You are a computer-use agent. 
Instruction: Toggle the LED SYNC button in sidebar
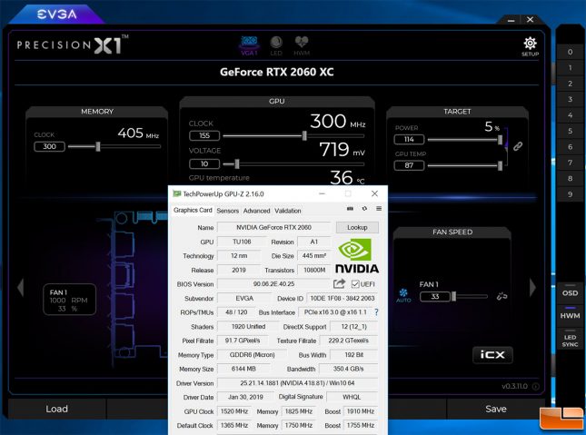coord(570,341)
